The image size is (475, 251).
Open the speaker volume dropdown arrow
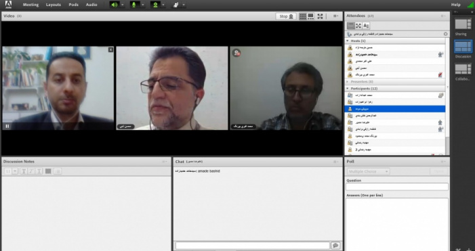click(123, 5)
